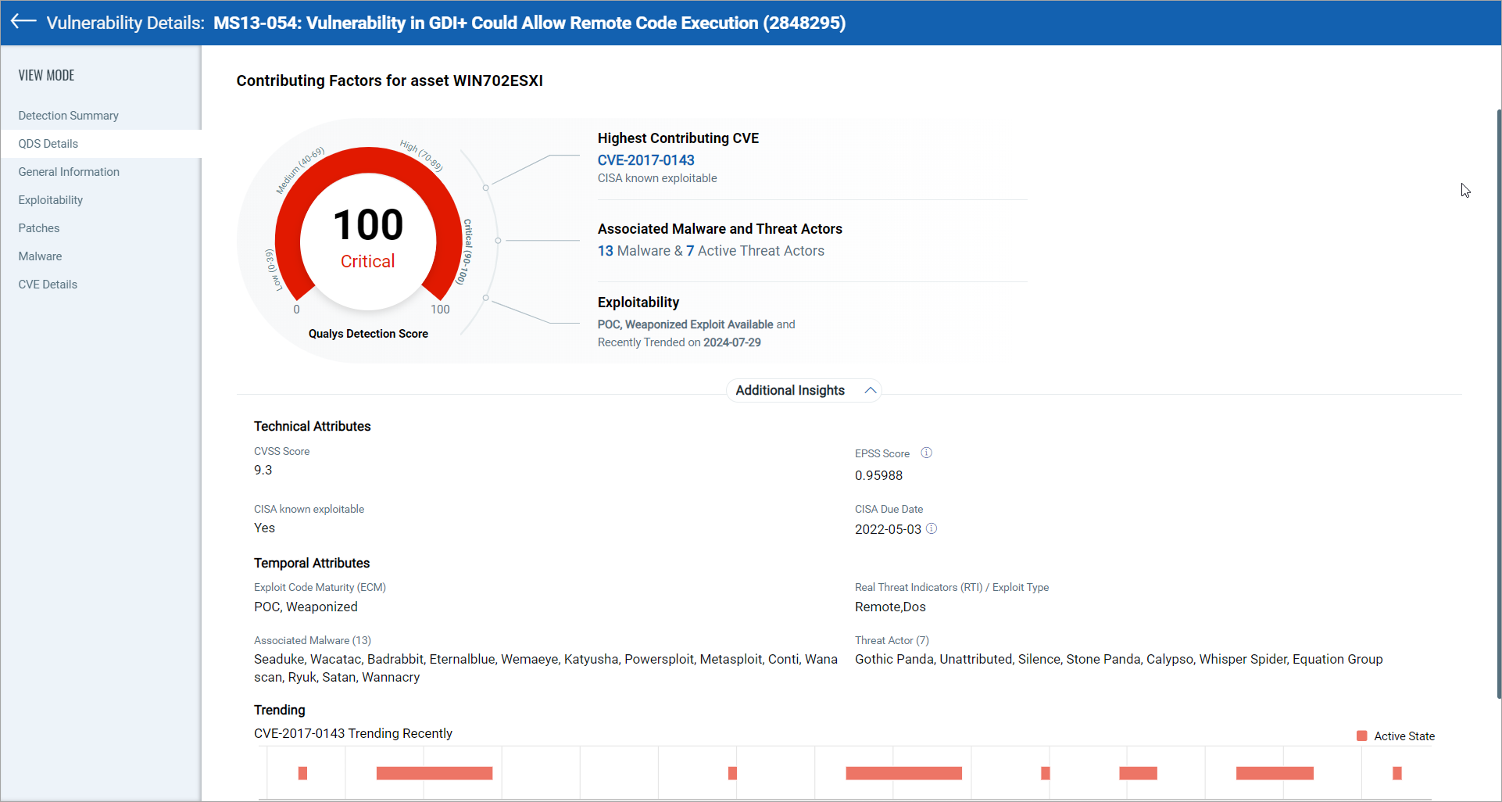Screen dimensions: 1502x802
Task: Click the score '100' in gauge
Action: click(x=368, y=225)
